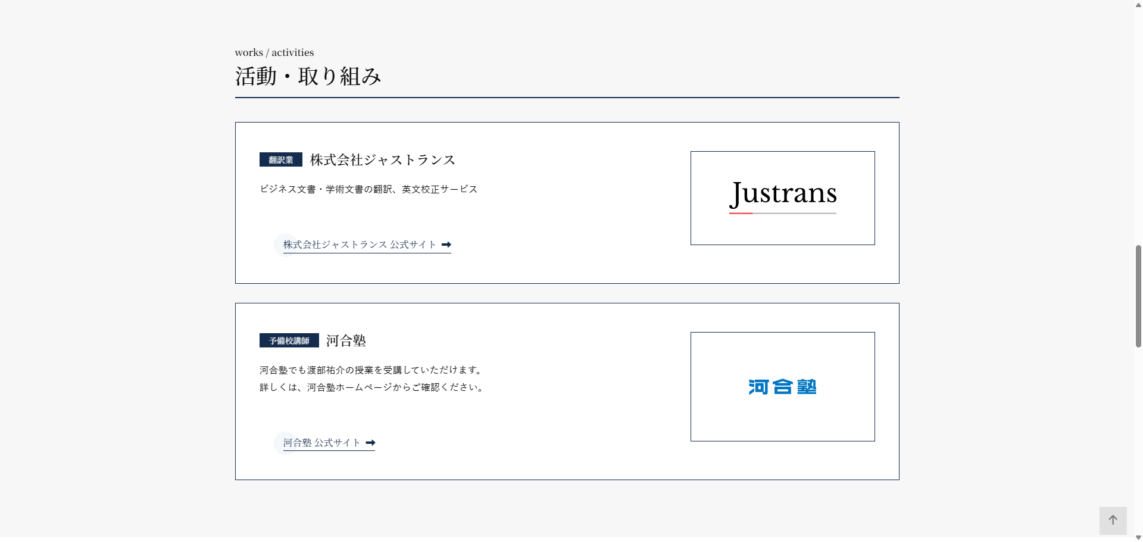The width and height of the screenshot is (1143, 542).
Task: Click the 活動・取り組み section heading
Action: 308,76
